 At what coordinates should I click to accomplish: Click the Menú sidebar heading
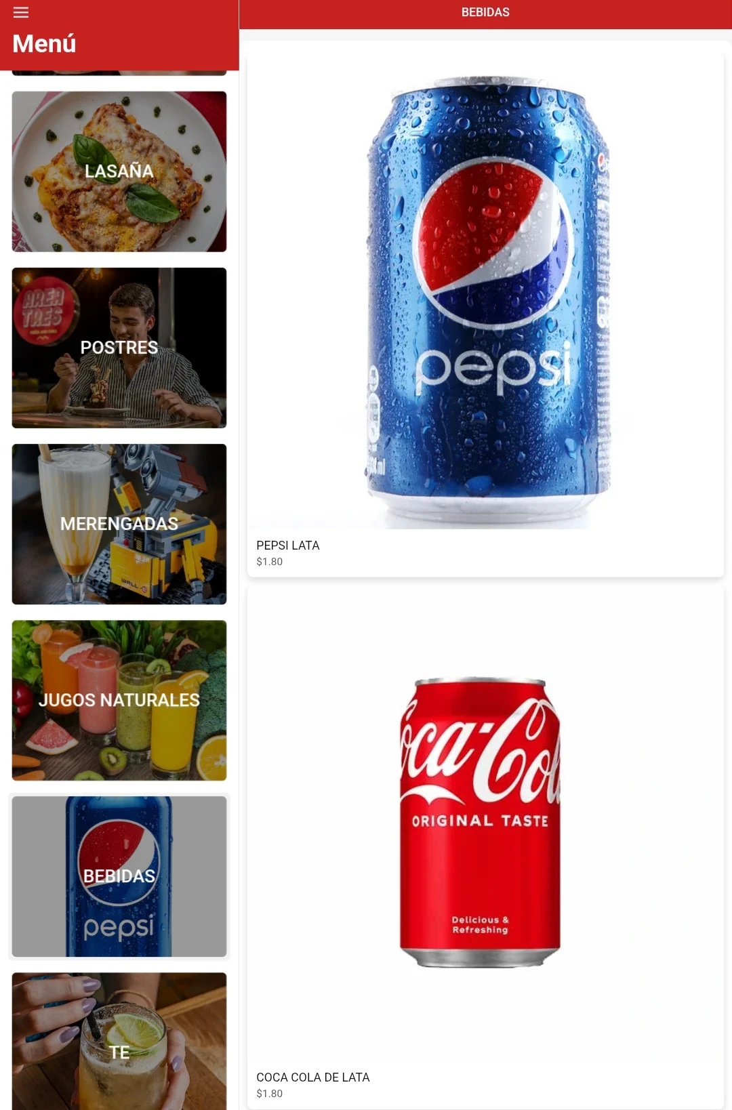[44, 43]
